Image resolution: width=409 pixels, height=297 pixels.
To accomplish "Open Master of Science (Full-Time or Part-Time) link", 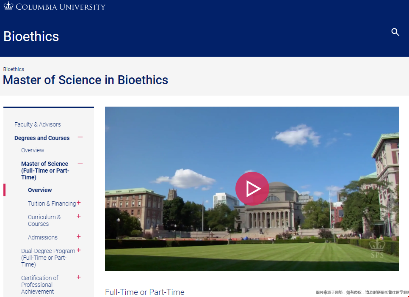I will pyautogui.click(x=45, y=170).
